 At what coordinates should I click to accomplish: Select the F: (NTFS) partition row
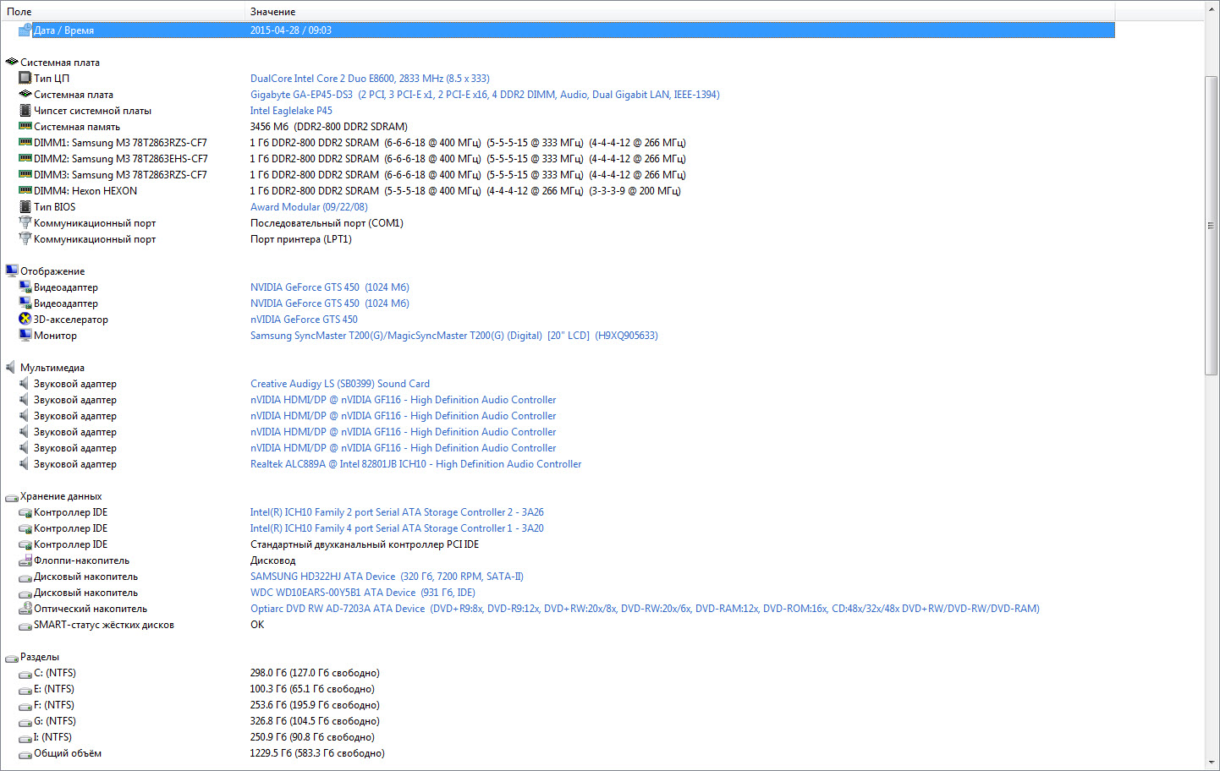[558, 705]
